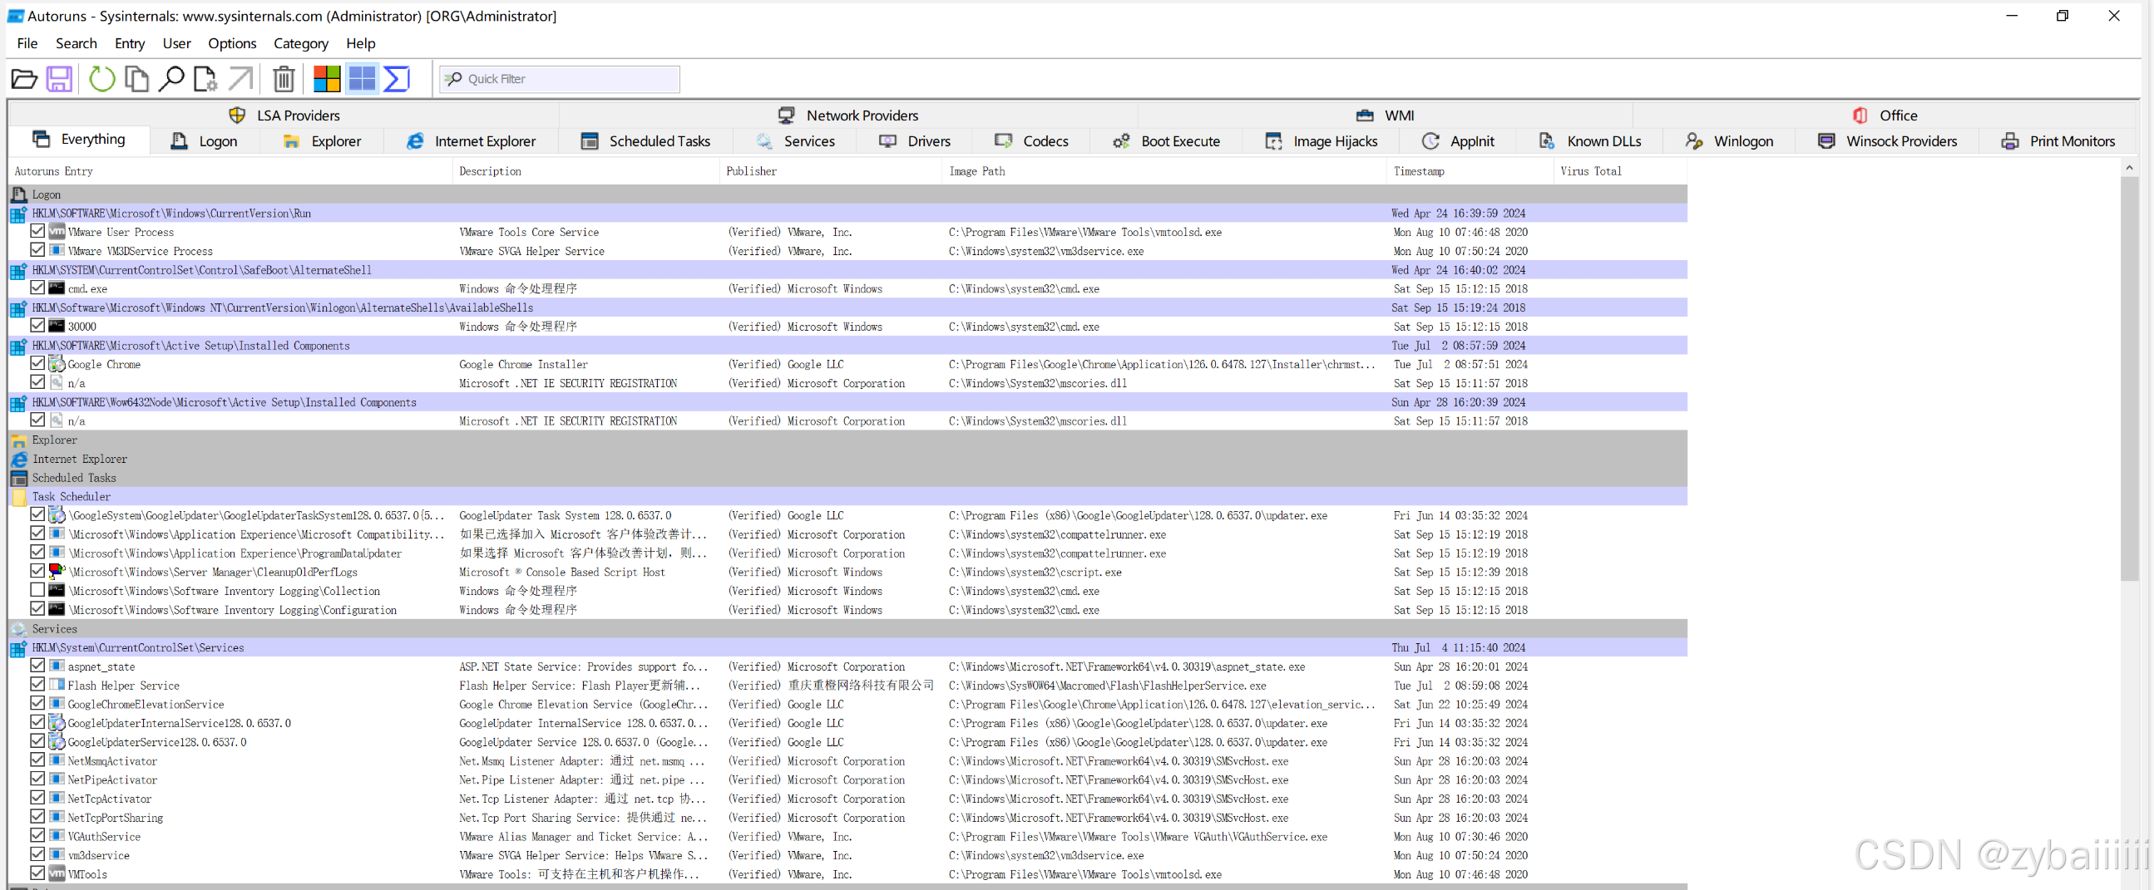Uncheck the VMware VM3DService Process entry

point(37,250)
